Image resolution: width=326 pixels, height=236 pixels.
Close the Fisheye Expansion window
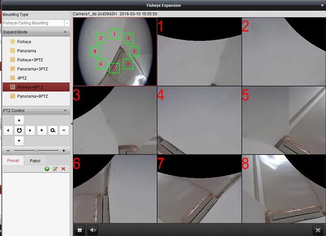(322, 5)
